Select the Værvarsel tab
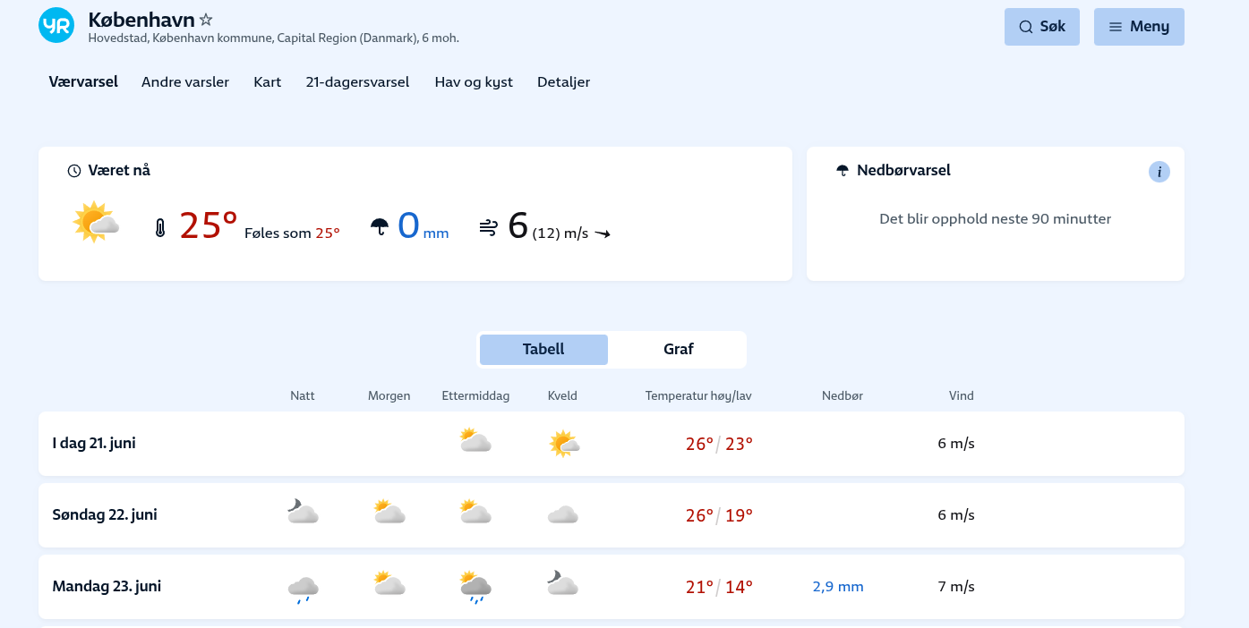 pos(83,82)
